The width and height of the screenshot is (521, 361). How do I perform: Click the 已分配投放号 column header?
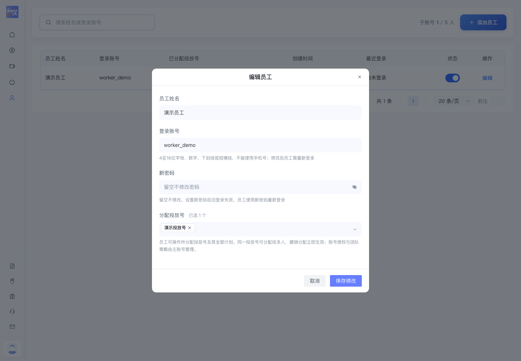tap(184, 58)
